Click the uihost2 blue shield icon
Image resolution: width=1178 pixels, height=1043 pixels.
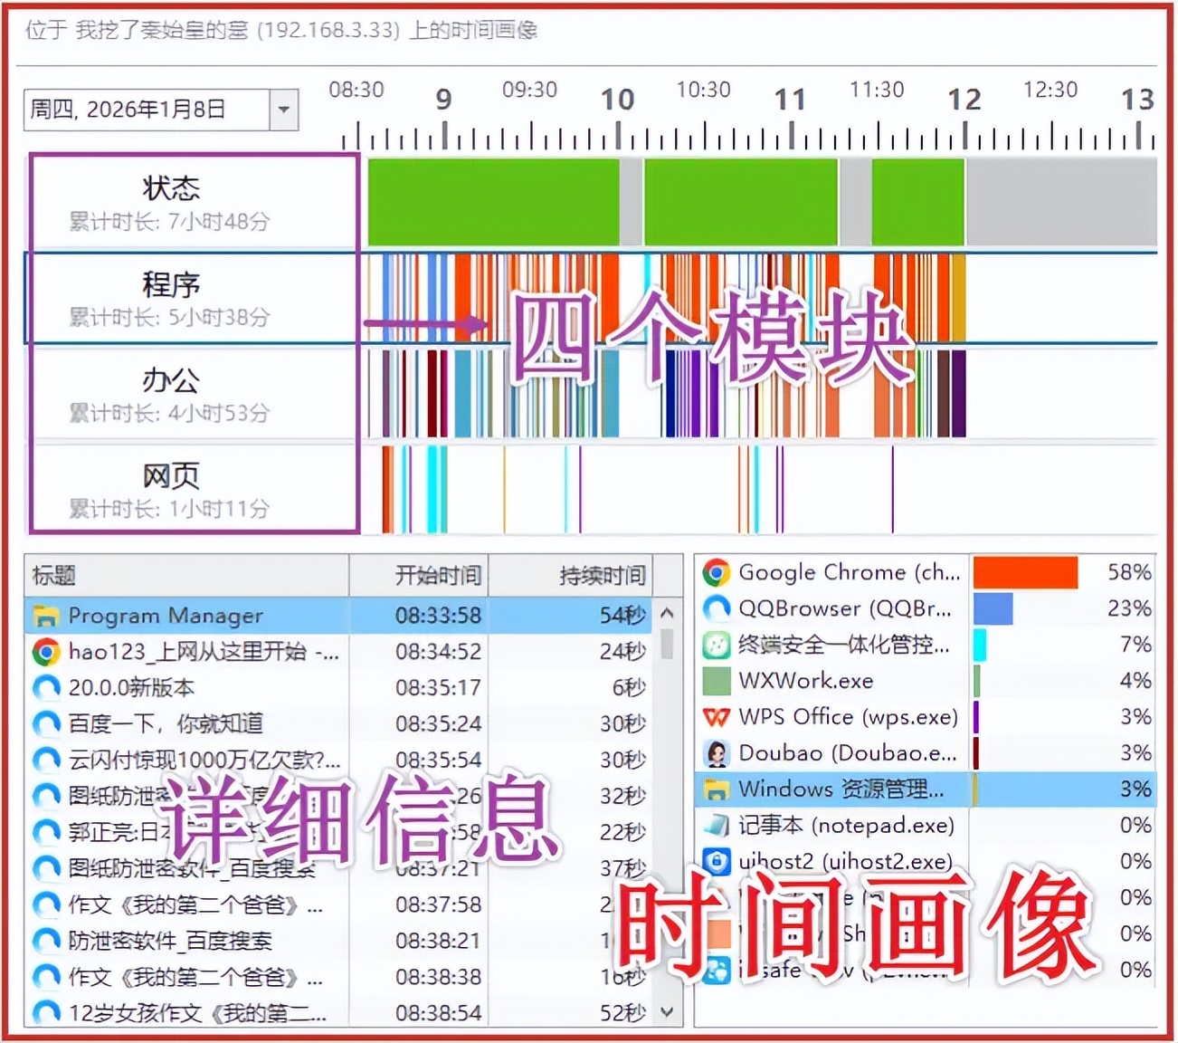click(x=716, y=861)
